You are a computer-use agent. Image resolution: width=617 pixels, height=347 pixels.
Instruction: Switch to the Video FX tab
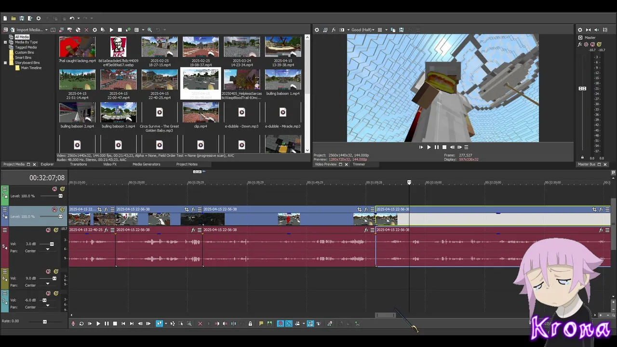pyautogui.click(x=110, y=164)
